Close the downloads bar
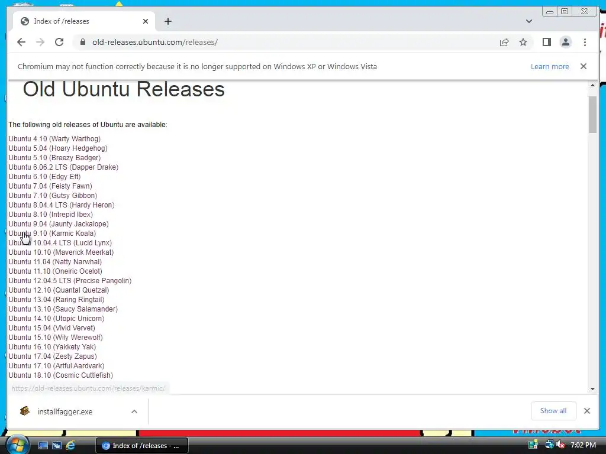 pyautogui.click(x=586, y=411)
